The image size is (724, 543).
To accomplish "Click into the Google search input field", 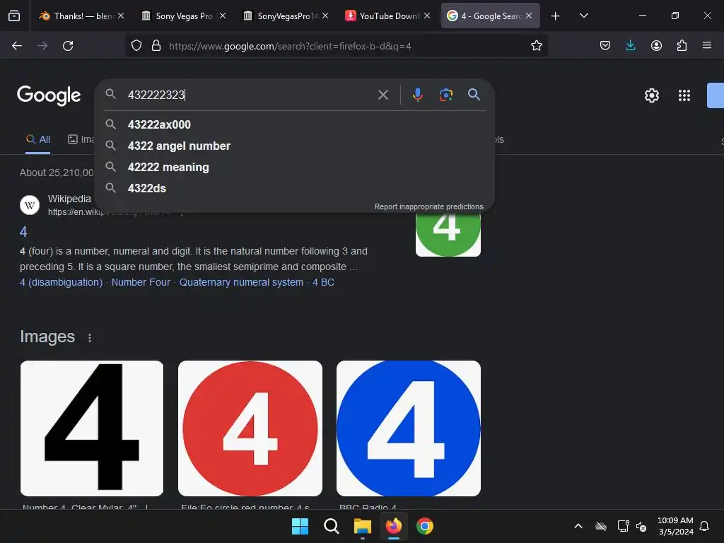I will point(250,95).
